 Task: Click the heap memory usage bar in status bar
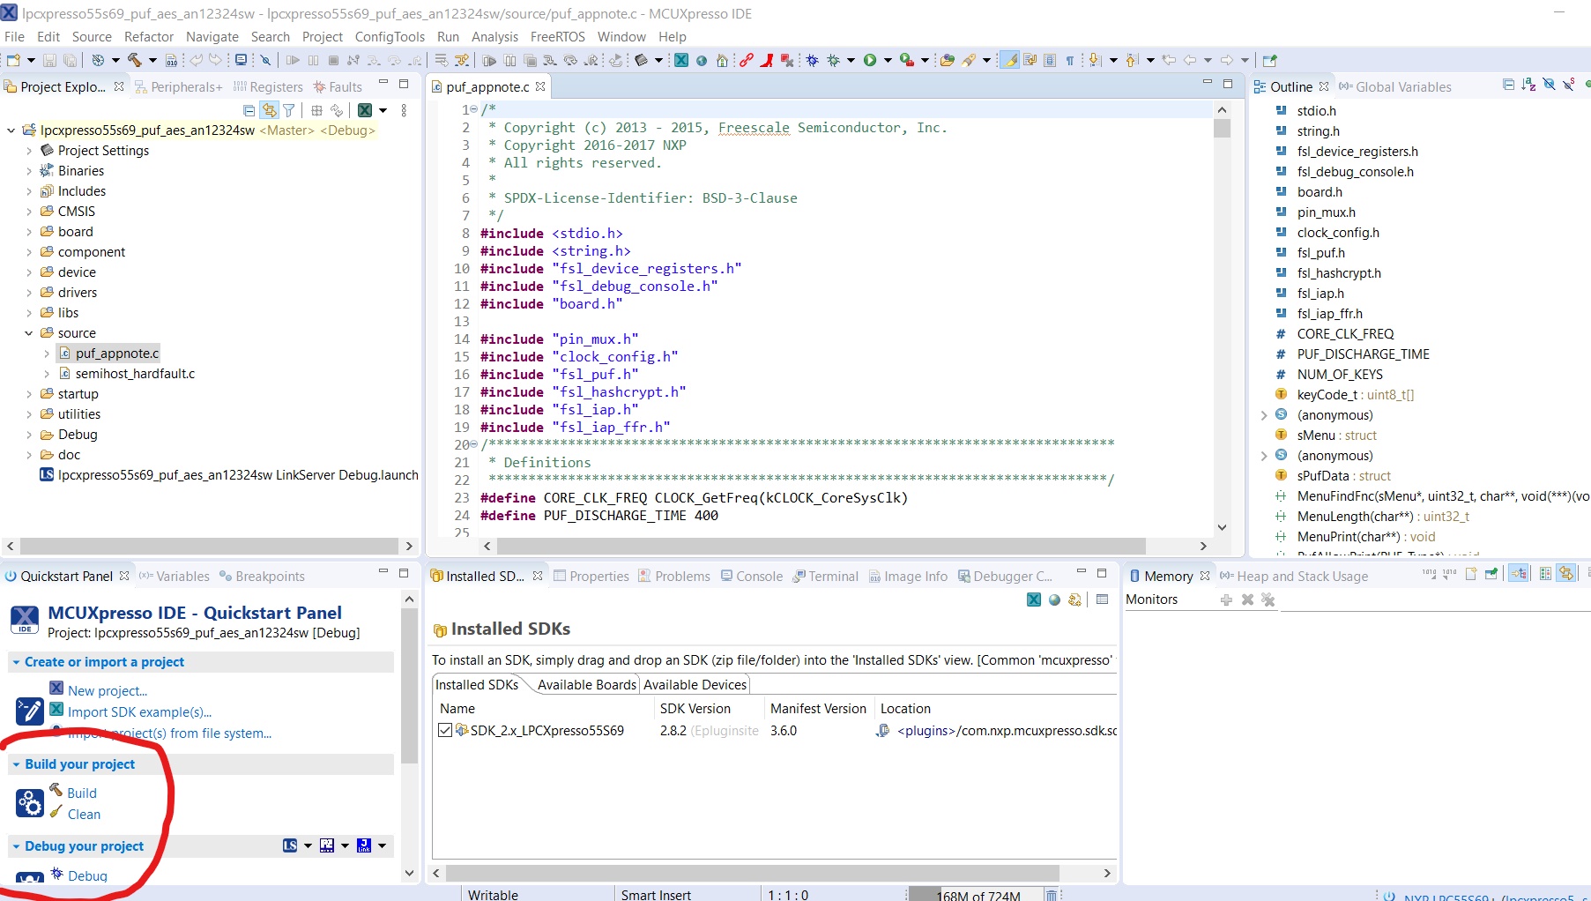[977, 895]
